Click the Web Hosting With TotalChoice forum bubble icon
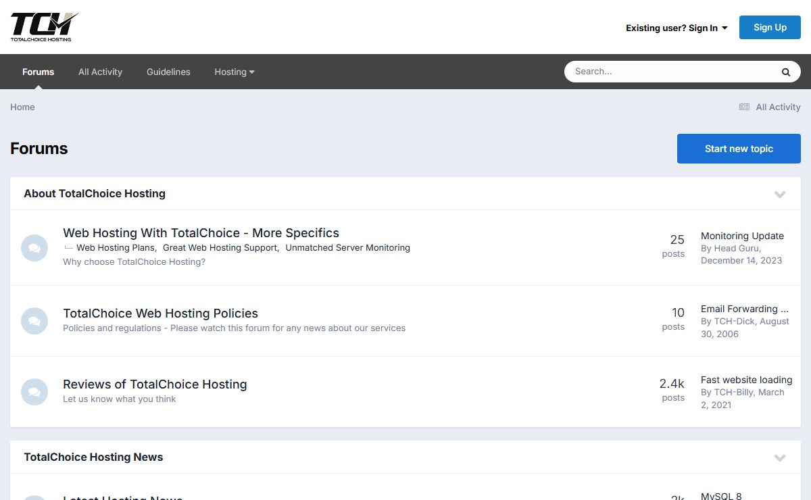 34,248
